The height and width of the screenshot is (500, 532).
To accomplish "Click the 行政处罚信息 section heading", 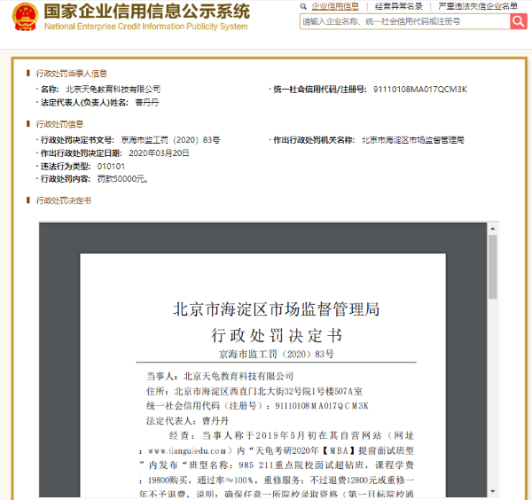I will pos(59,124).
